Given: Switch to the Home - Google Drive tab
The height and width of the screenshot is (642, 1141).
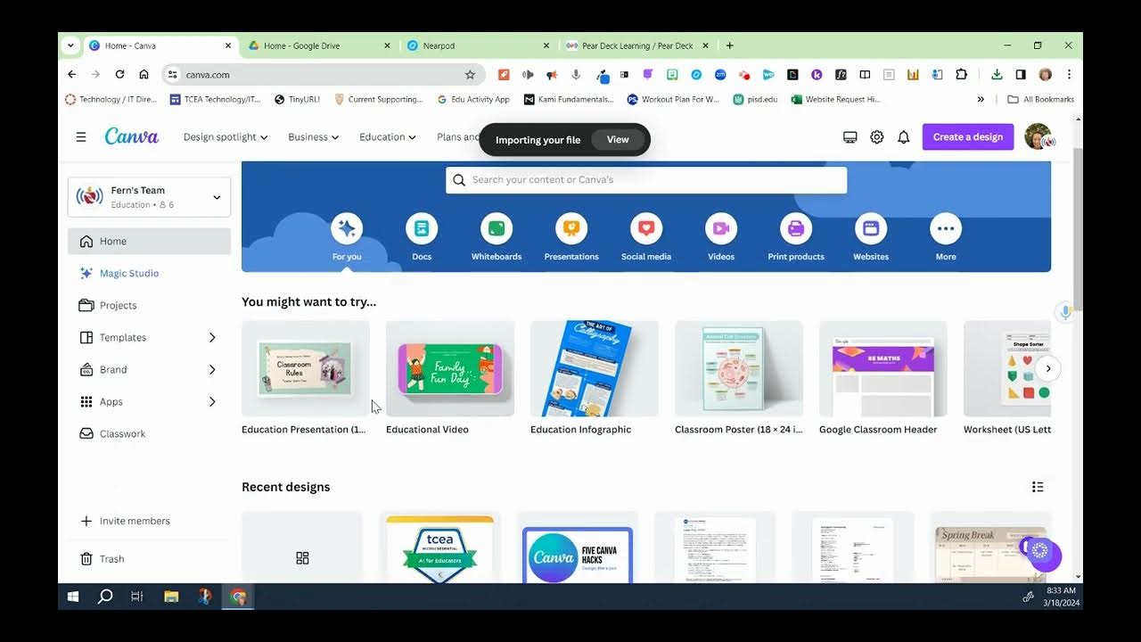Looking at the screenshot, I should (319, 45).
